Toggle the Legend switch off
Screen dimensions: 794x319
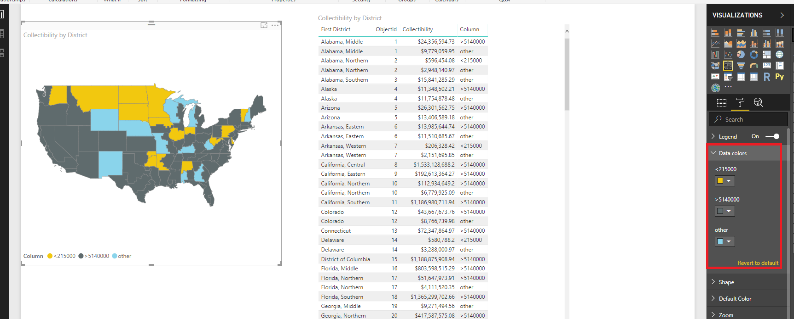772,136
